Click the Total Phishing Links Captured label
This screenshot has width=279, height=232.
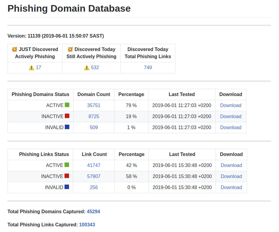pos(42,225)
